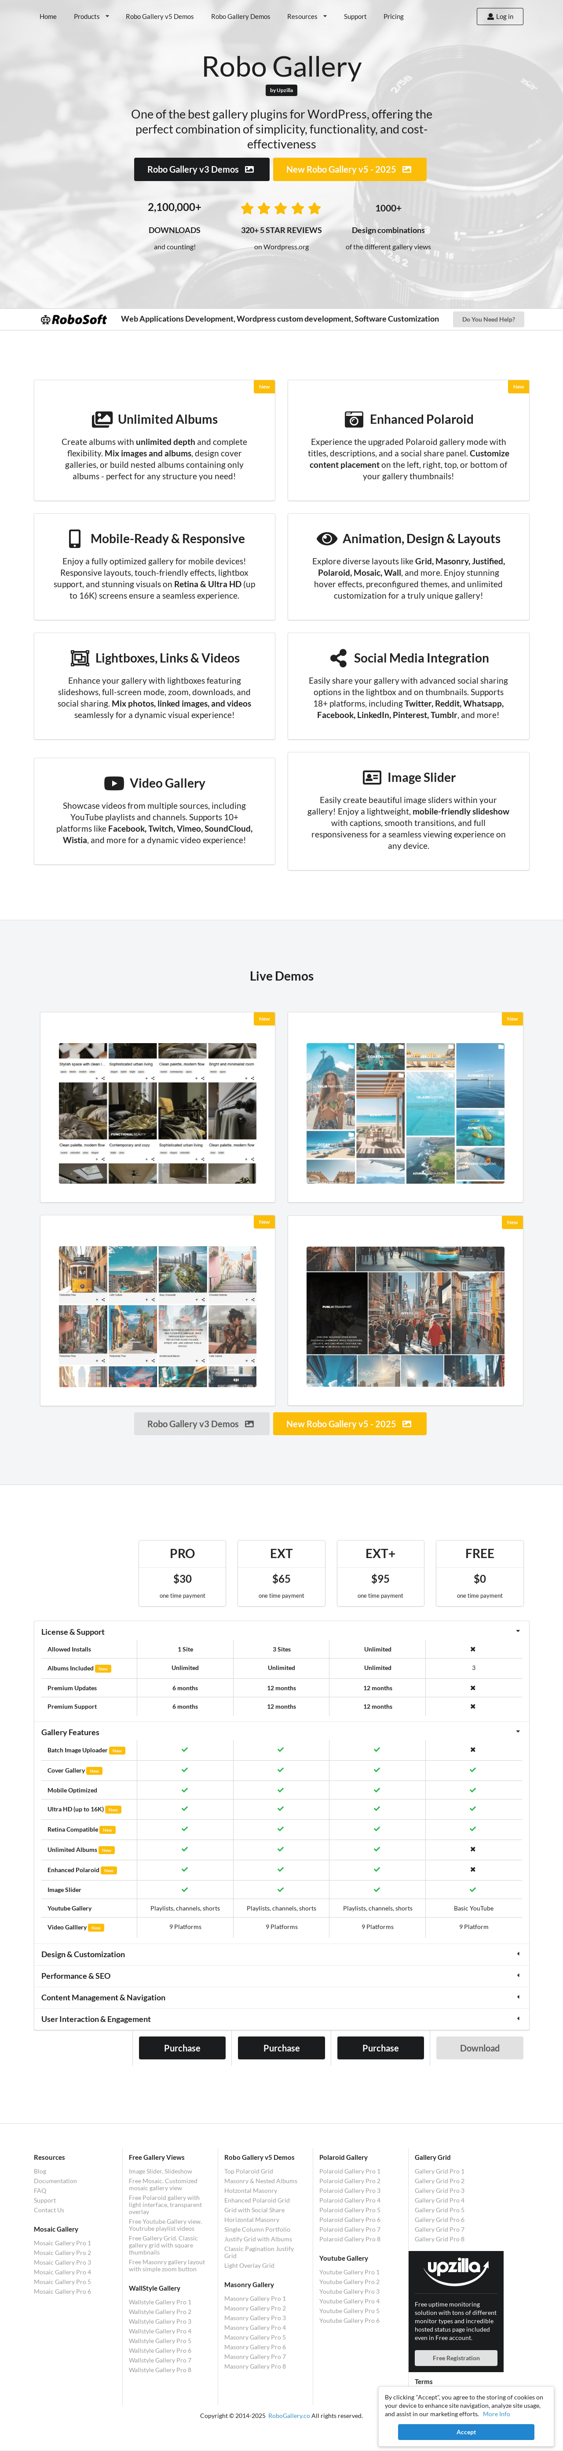The width and height of the screenshot is (563, 2451).
Task: Open More Info link in cookie notice
Action: point(497,2414)
